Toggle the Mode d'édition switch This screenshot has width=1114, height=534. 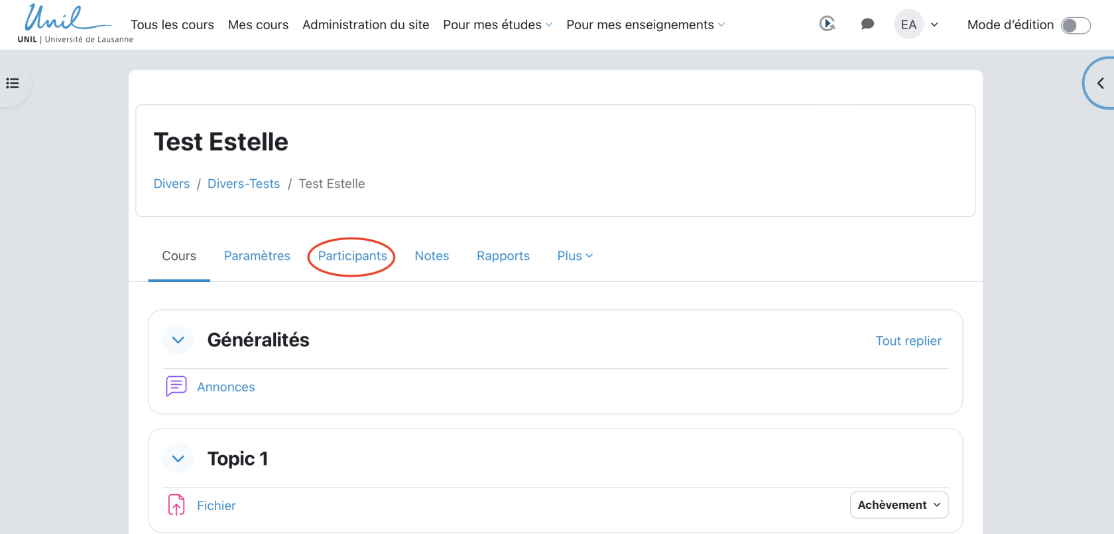click(1075, 25)
